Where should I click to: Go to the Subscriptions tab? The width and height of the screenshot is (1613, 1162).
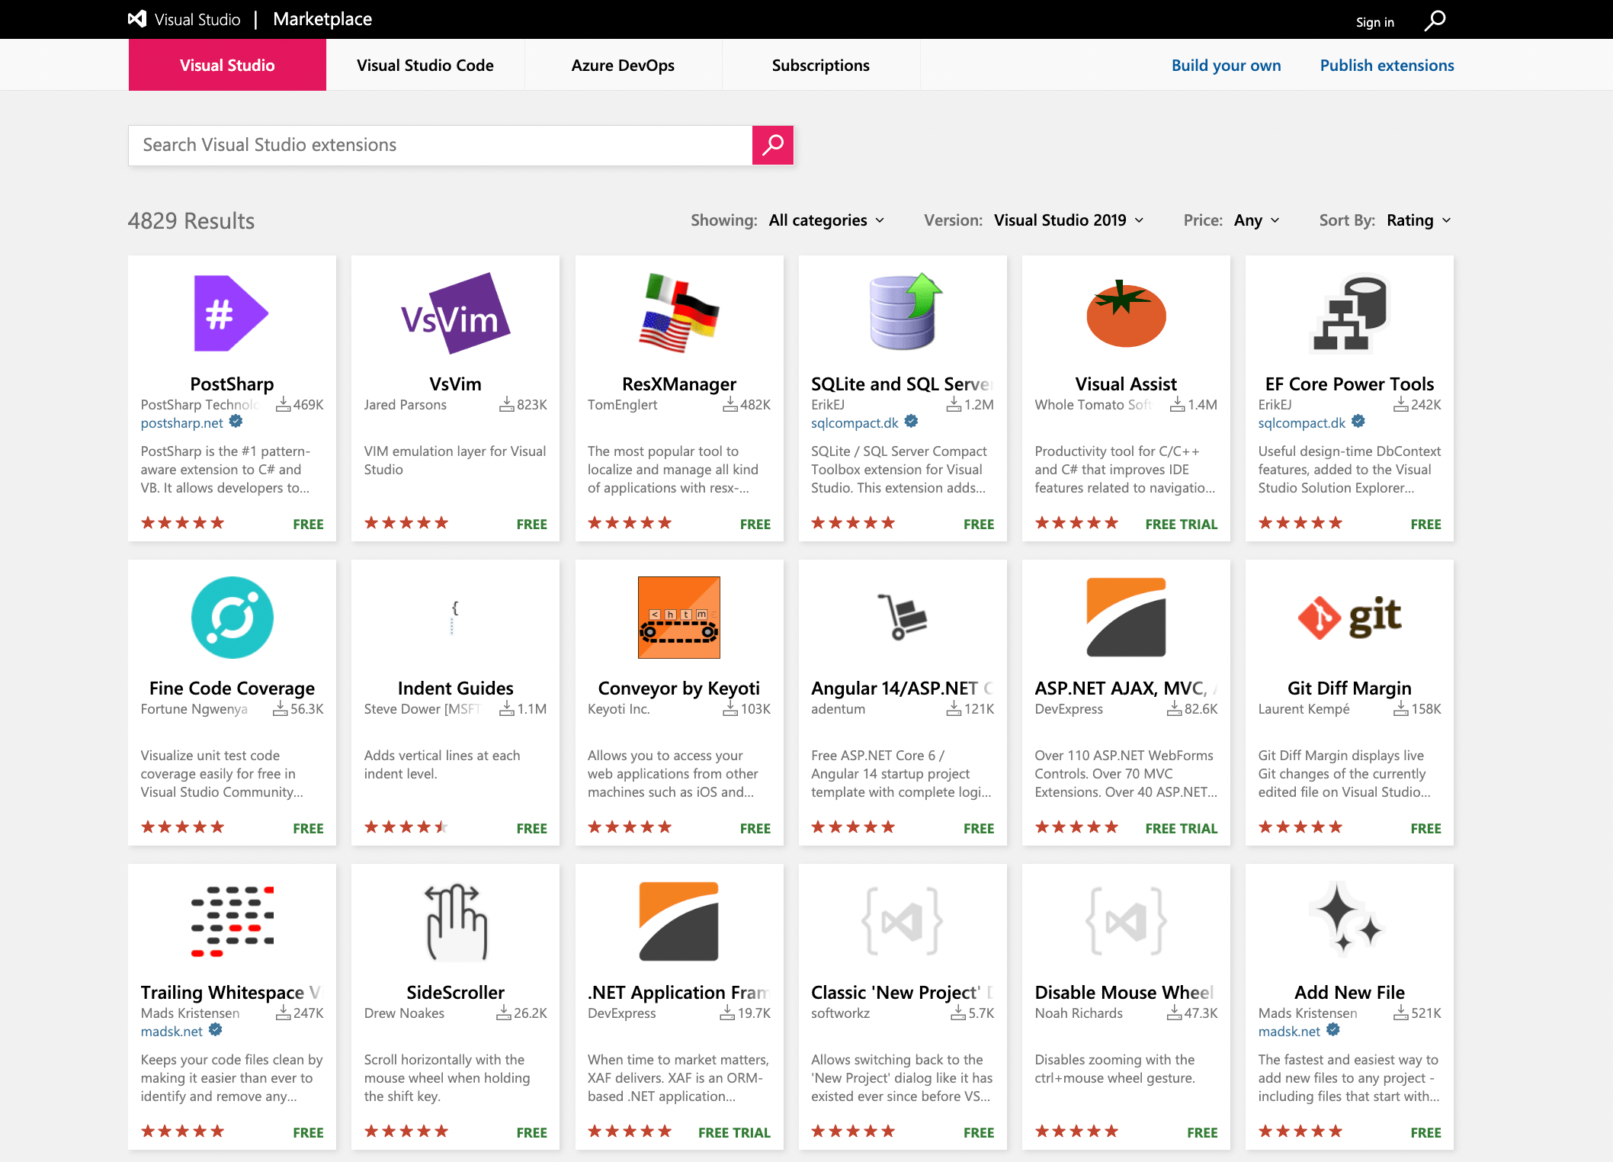(820, 66)
